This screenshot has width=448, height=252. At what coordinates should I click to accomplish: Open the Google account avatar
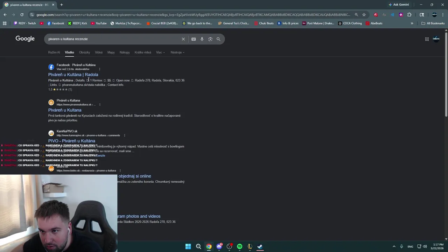tap(436, 39)
